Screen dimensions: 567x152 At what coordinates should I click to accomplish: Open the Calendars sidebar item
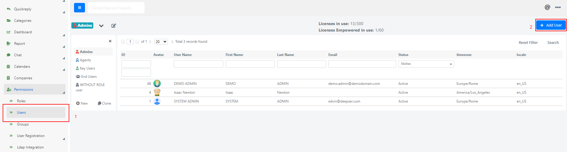[x=22, y=67]
